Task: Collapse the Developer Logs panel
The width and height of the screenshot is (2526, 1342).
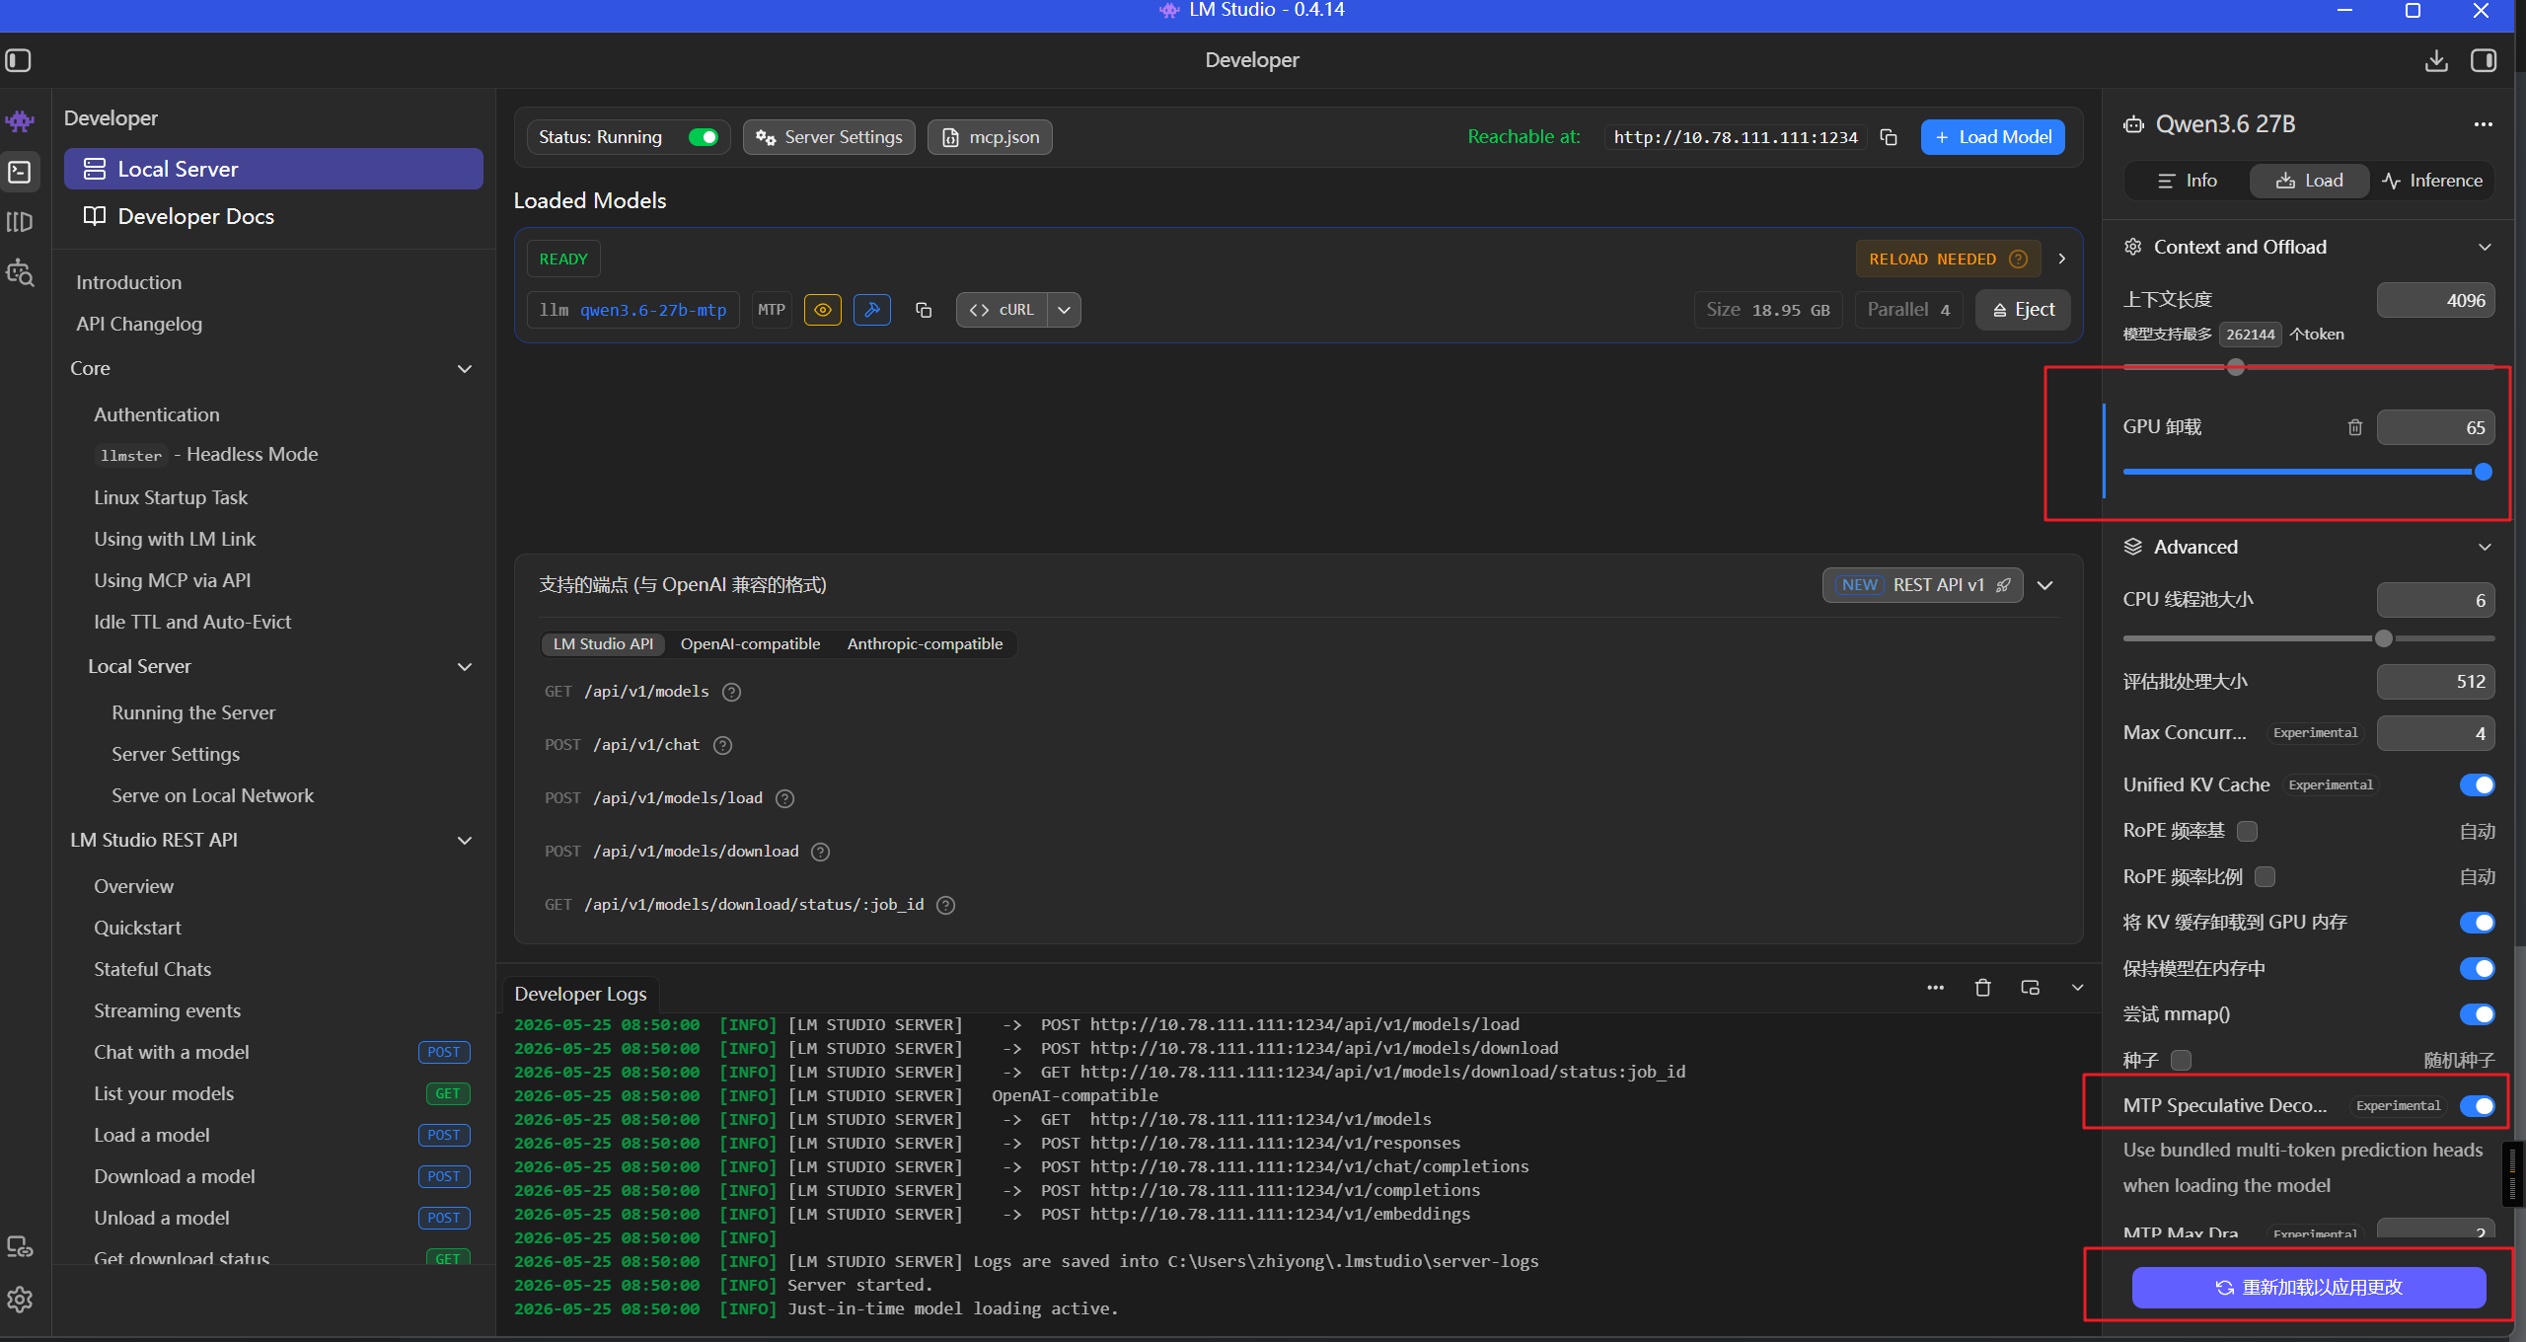Action: [2077, 988]
